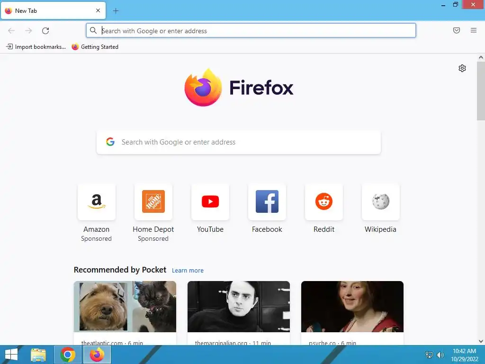Restore down the Firefox window
The height and width of the screenshot is (364, 485).
(x=455, y=5)
